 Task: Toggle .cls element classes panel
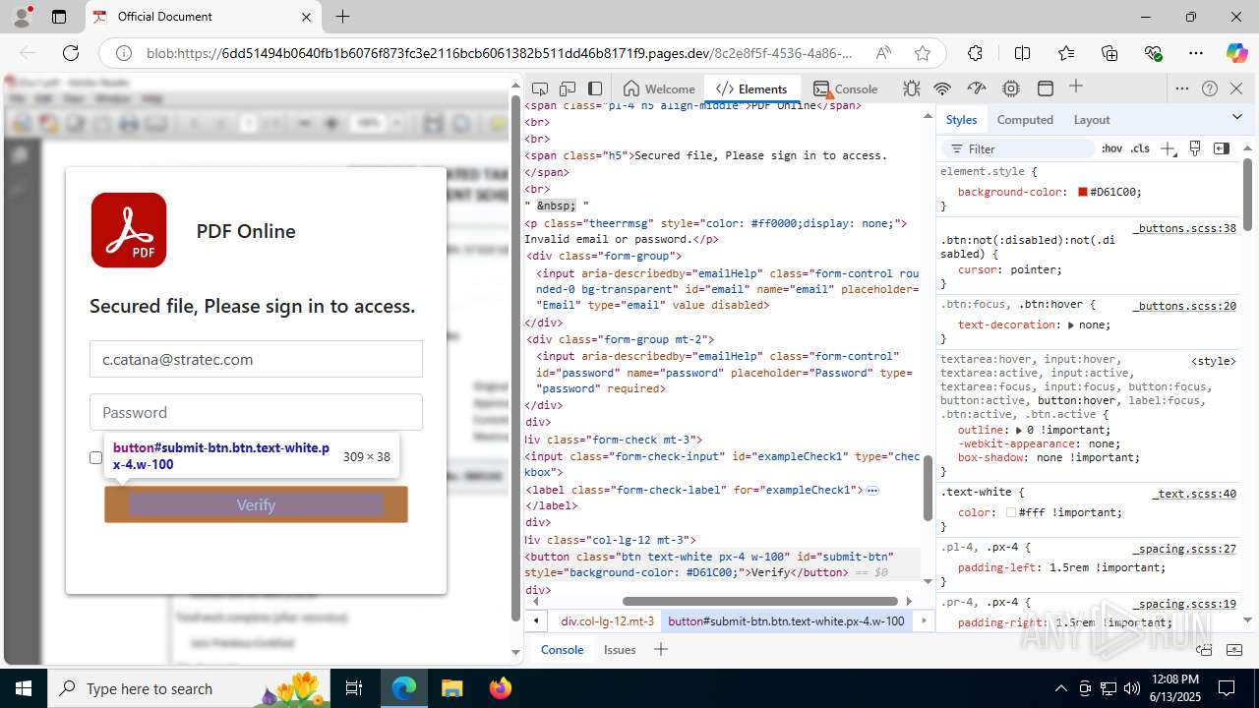point(1140,148)
